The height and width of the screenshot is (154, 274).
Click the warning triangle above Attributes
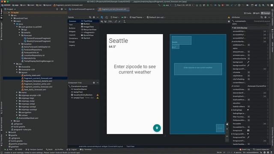229,17
